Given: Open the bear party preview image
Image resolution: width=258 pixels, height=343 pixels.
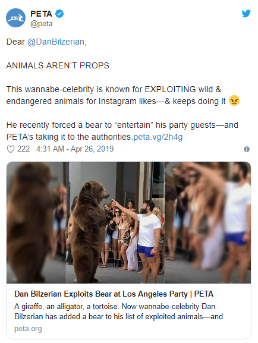Looking at the screenshot, I should click(128, 222).
